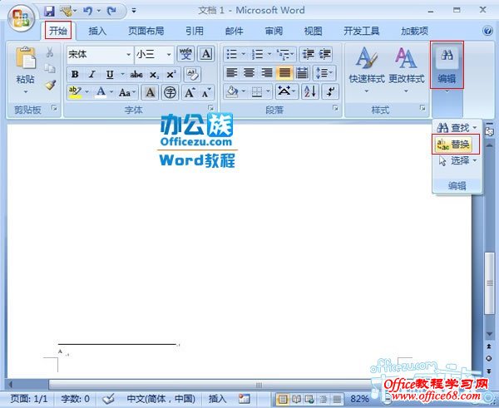This screenshot has height=408, width=499.
Task: Switch to the 页面布局 tab
Action: (x=146, y=31)
